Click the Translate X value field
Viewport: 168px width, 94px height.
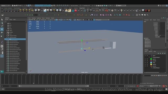[x=162, y=23]
